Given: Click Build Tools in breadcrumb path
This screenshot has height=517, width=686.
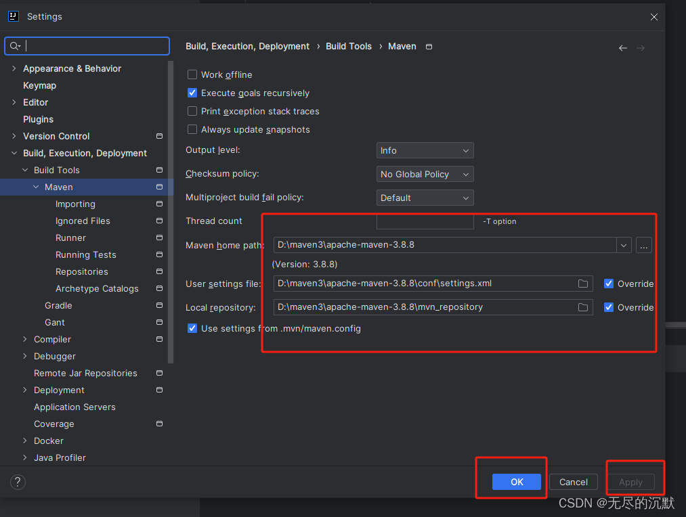Looking at the screenshot, I should 349,46.
